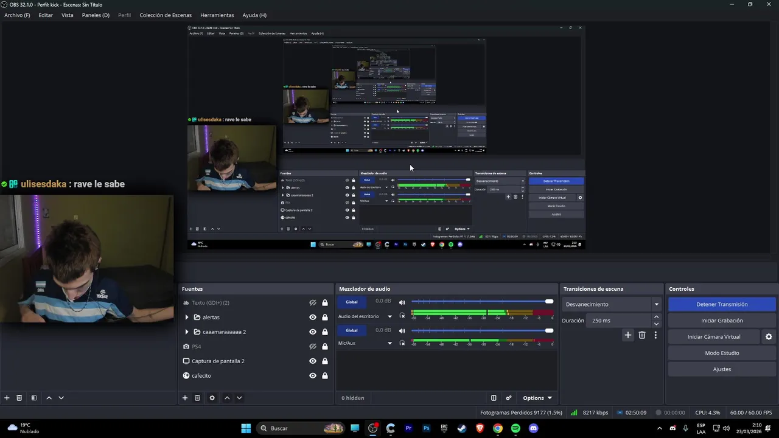Unlock the alertas group

click(325, 318)
